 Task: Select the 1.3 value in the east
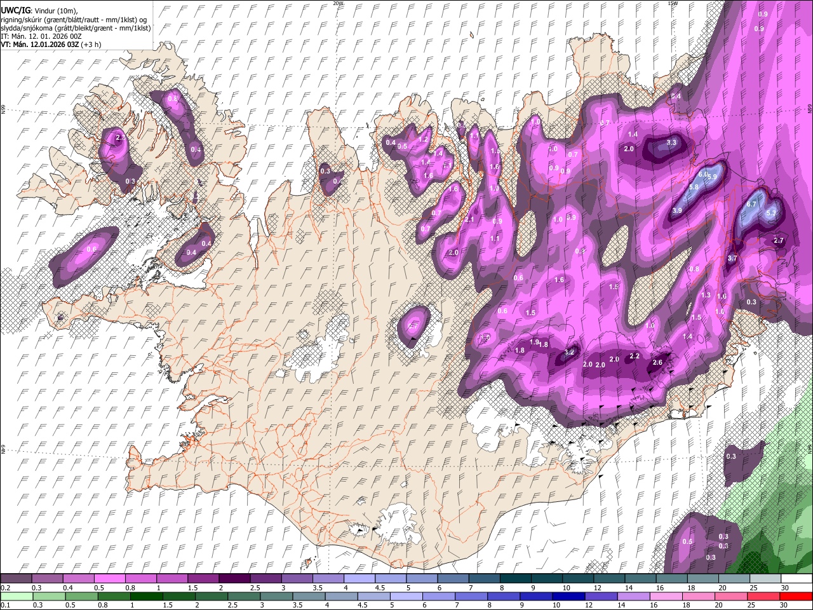(x=706, y=295)
